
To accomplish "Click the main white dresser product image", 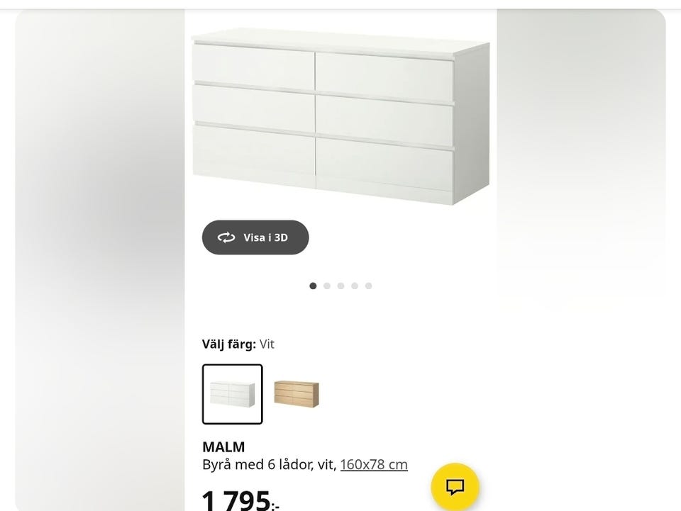I will (x=340, y=117).
